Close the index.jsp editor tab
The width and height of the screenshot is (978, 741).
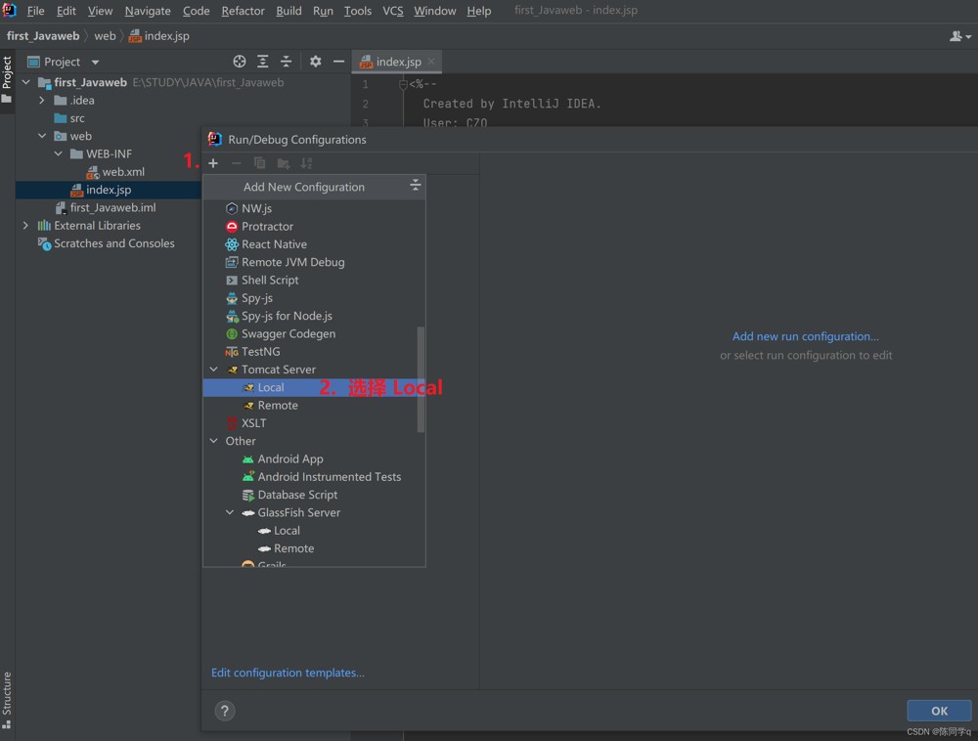pos(431,61)
